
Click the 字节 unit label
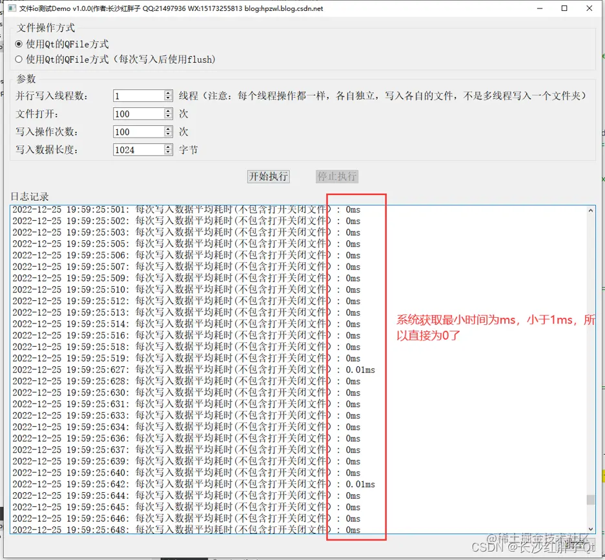point(189,150)
